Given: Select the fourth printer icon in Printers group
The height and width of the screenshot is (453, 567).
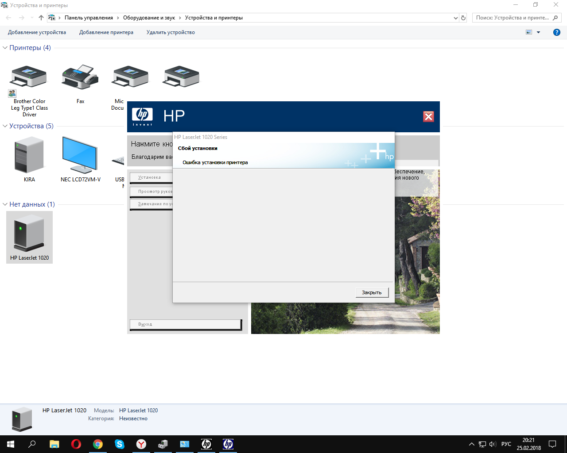Looking at the screenshot, I should tap(181, 77).
